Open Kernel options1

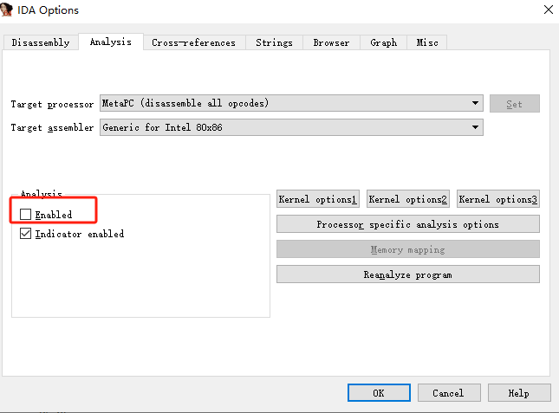click(318, 199)
